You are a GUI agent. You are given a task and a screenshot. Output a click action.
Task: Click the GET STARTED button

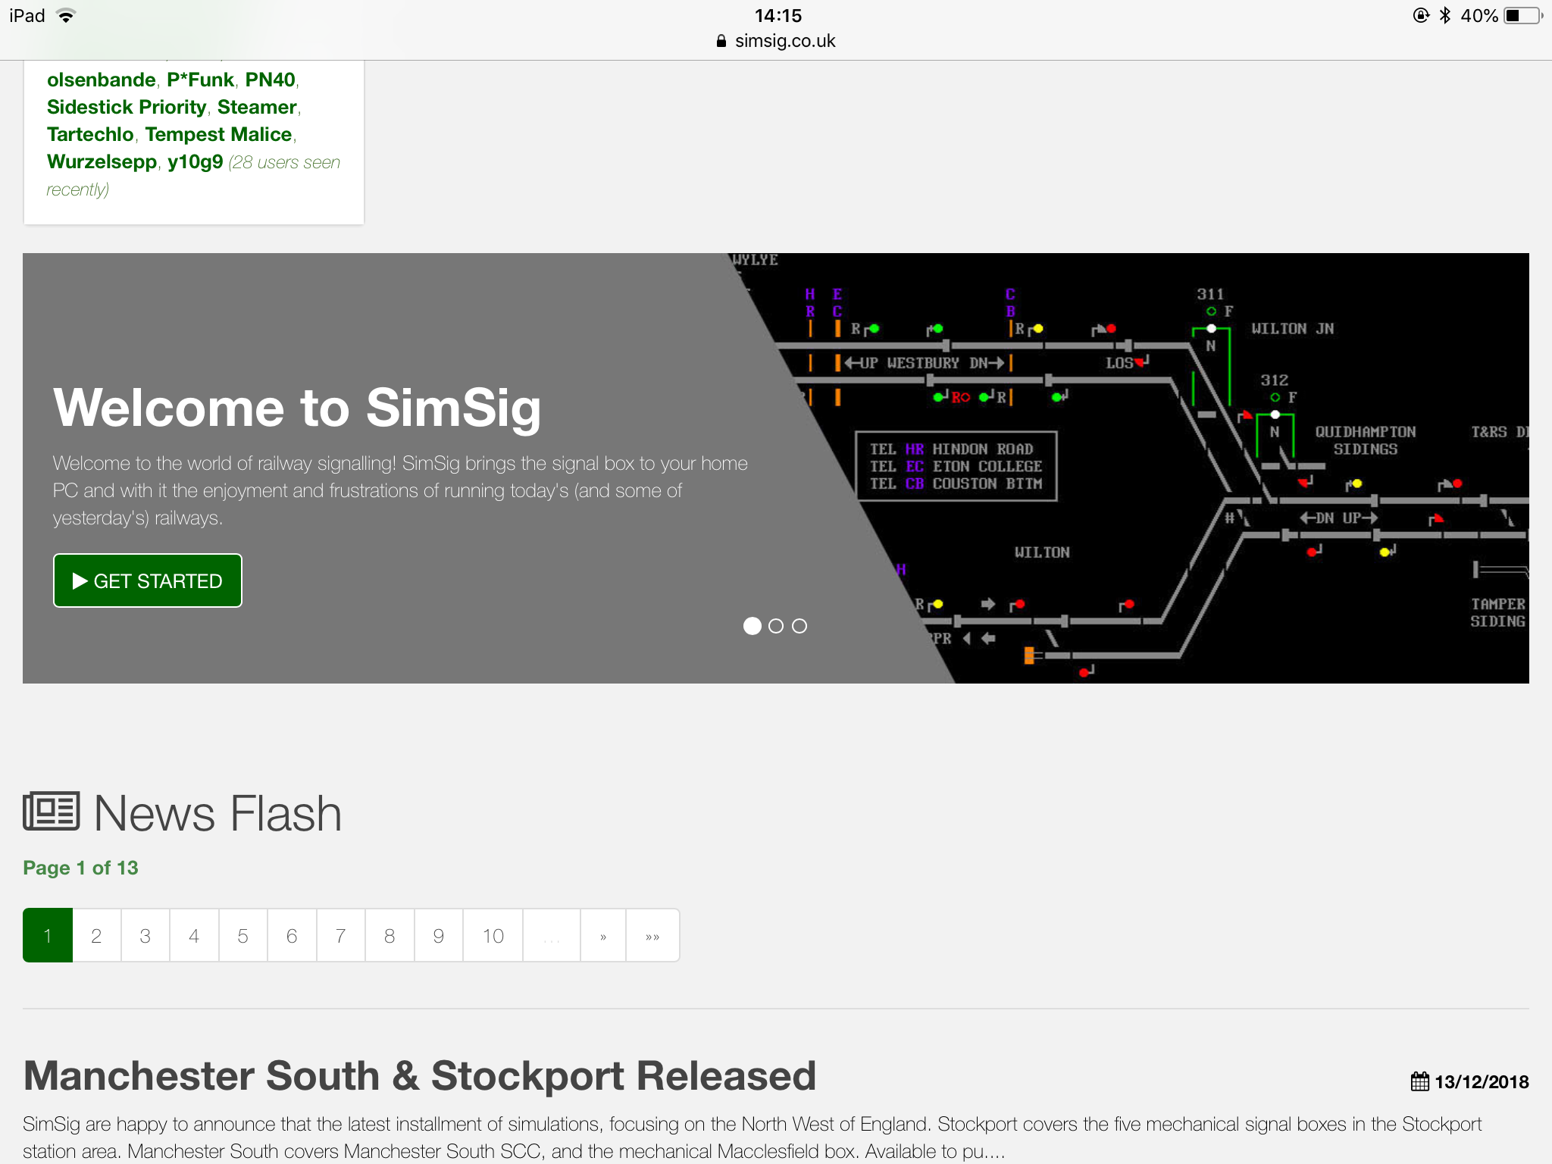148,580
